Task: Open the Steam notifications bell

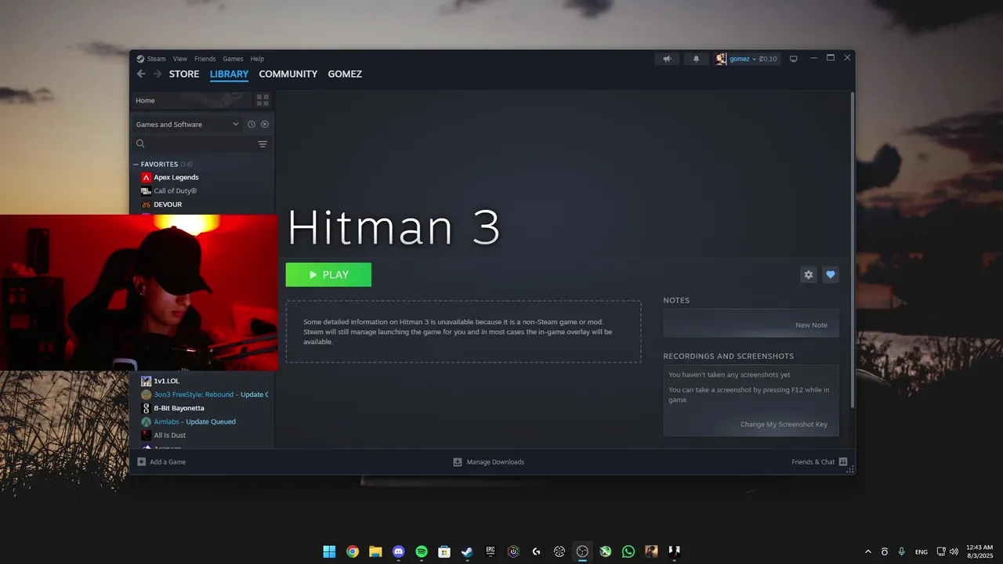Action: pos(696,59)
